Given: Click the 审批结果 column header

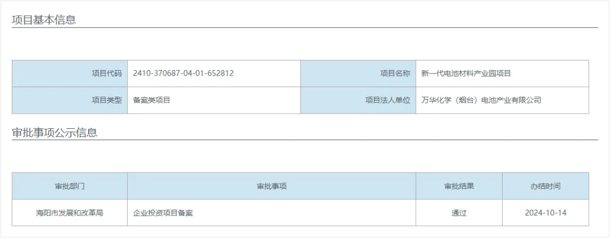Looking at the screenshot, I should [x=459, y=186].
